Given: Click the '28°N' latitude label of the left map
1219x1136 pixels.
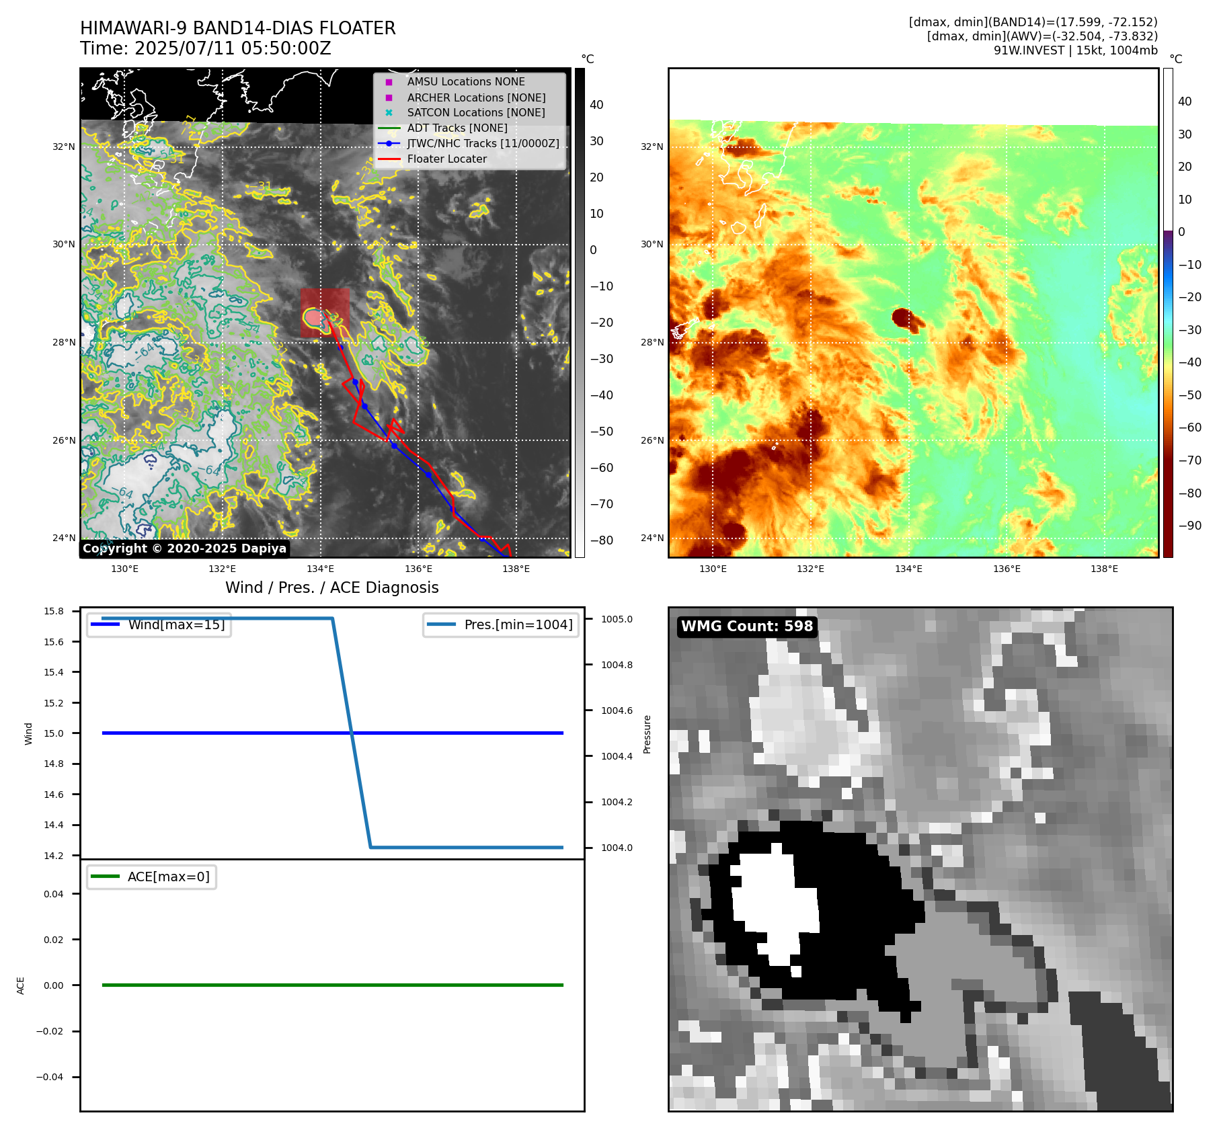Looking at the screenshot, I should tap(64, 342).
